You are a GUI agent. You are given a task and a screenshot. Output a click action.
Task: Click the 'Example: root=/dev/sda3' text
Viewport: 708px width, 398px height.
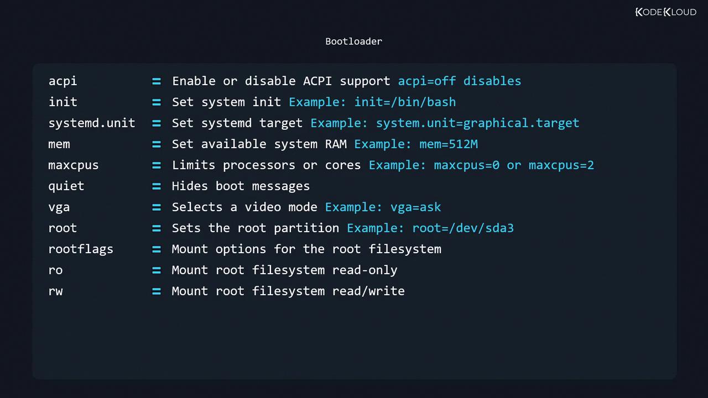[430, 228]
